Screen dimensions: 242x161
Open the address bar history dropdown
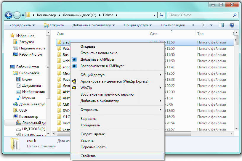[x=154, y=15]
